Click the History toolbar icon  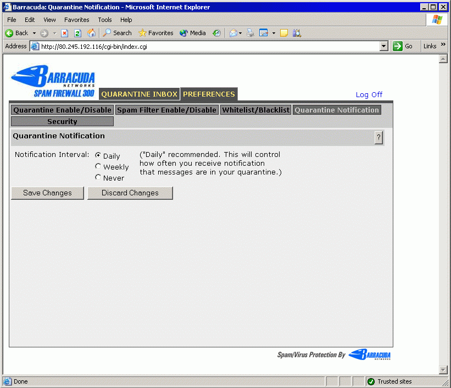217,33
